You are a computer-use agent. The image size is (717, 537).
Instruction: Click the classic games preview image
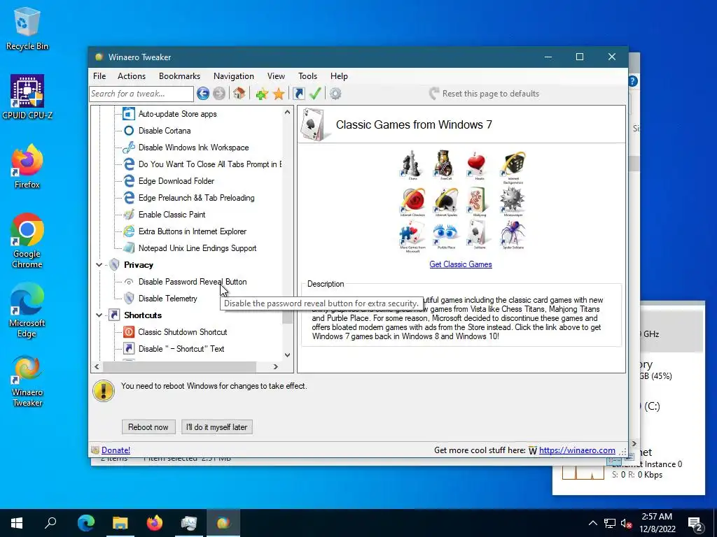tap(461, 201)
